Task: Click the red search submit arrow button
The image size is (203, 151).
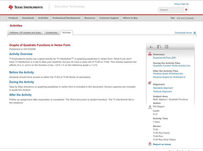Action: (186, 10)
